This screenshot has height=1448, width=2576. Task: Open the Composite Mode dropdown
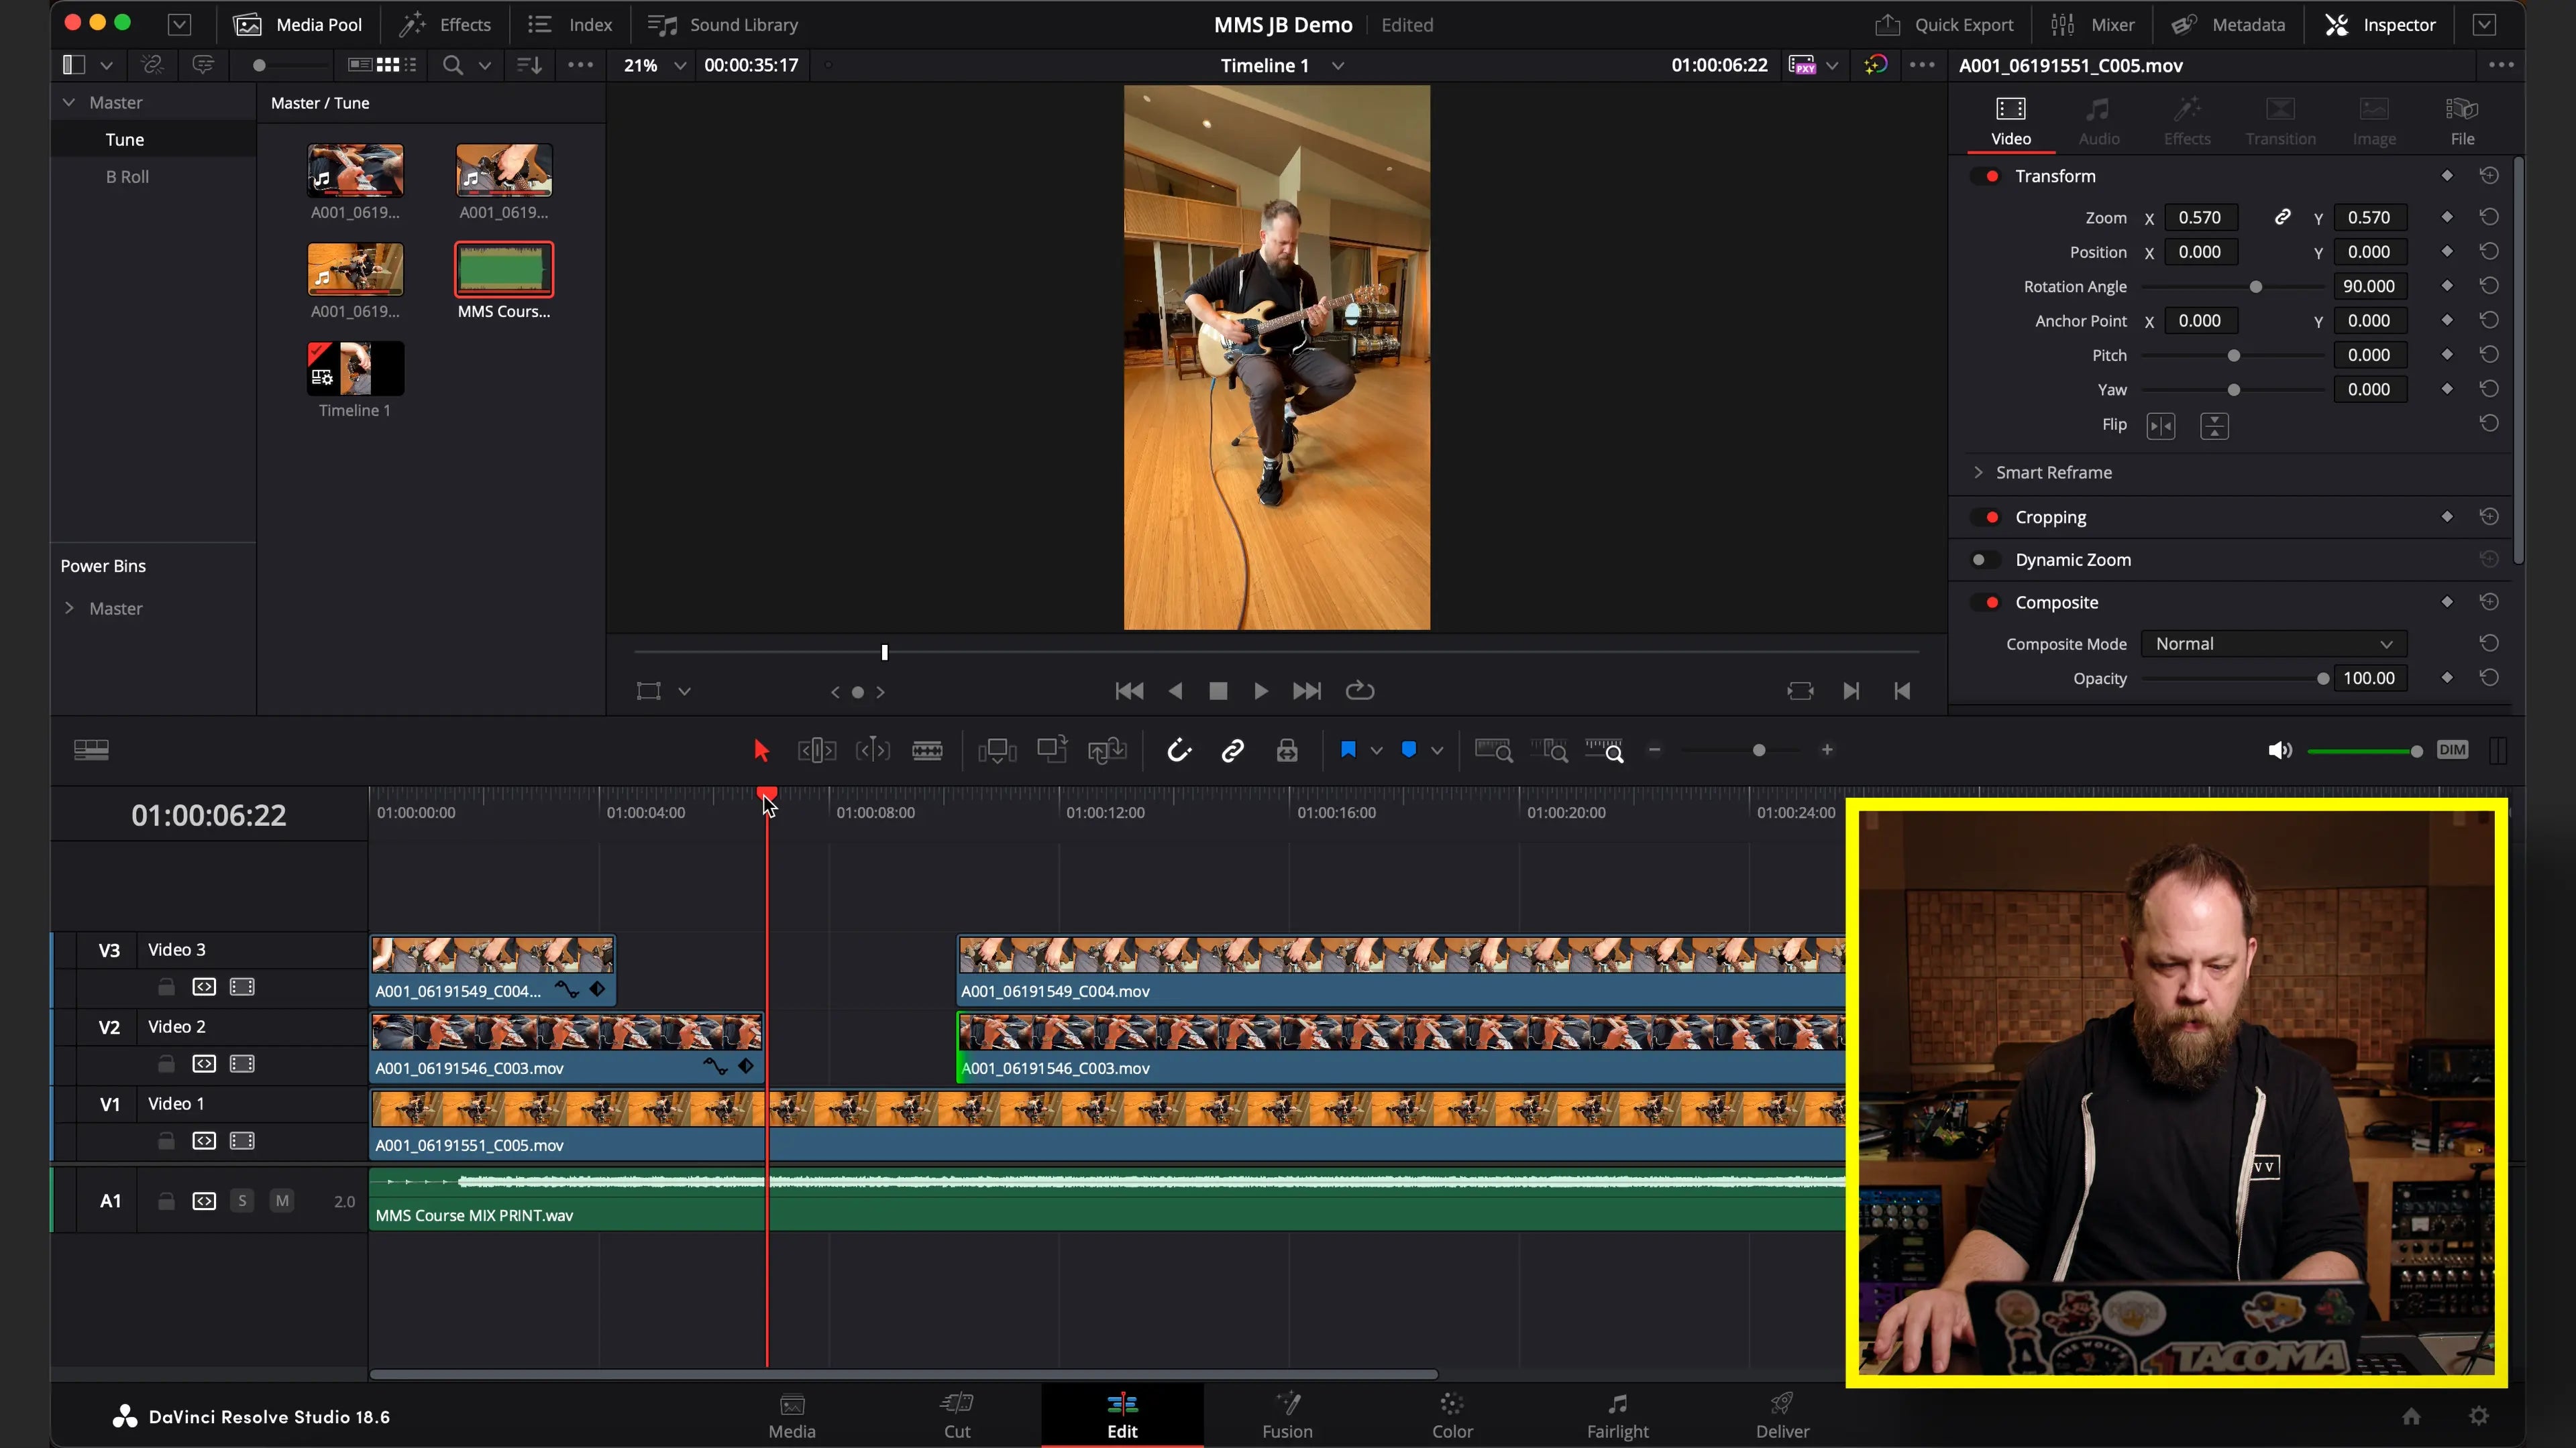pyautogui.click(x=2272, y=644)
